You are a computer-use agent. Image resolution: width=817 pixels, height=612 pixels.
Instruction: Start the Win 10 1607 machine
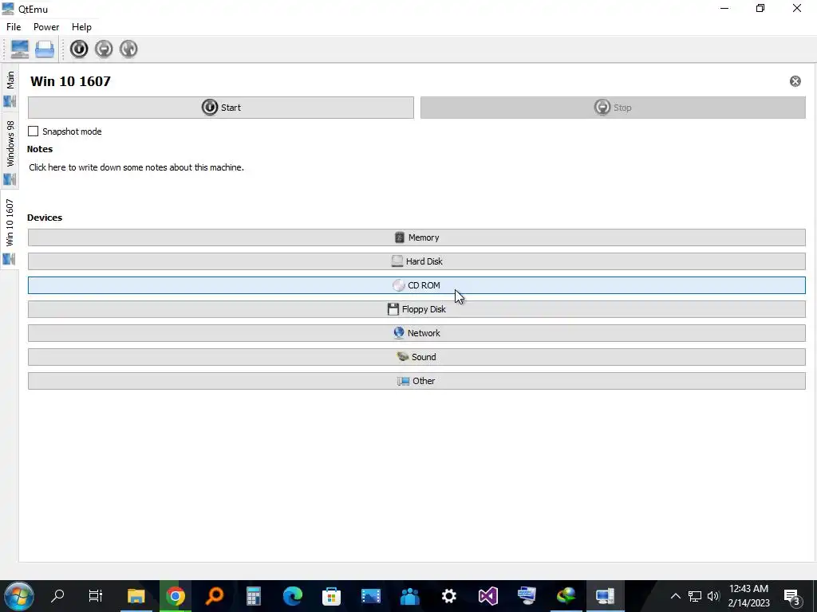pyautogui.click(x=221, y=108)
